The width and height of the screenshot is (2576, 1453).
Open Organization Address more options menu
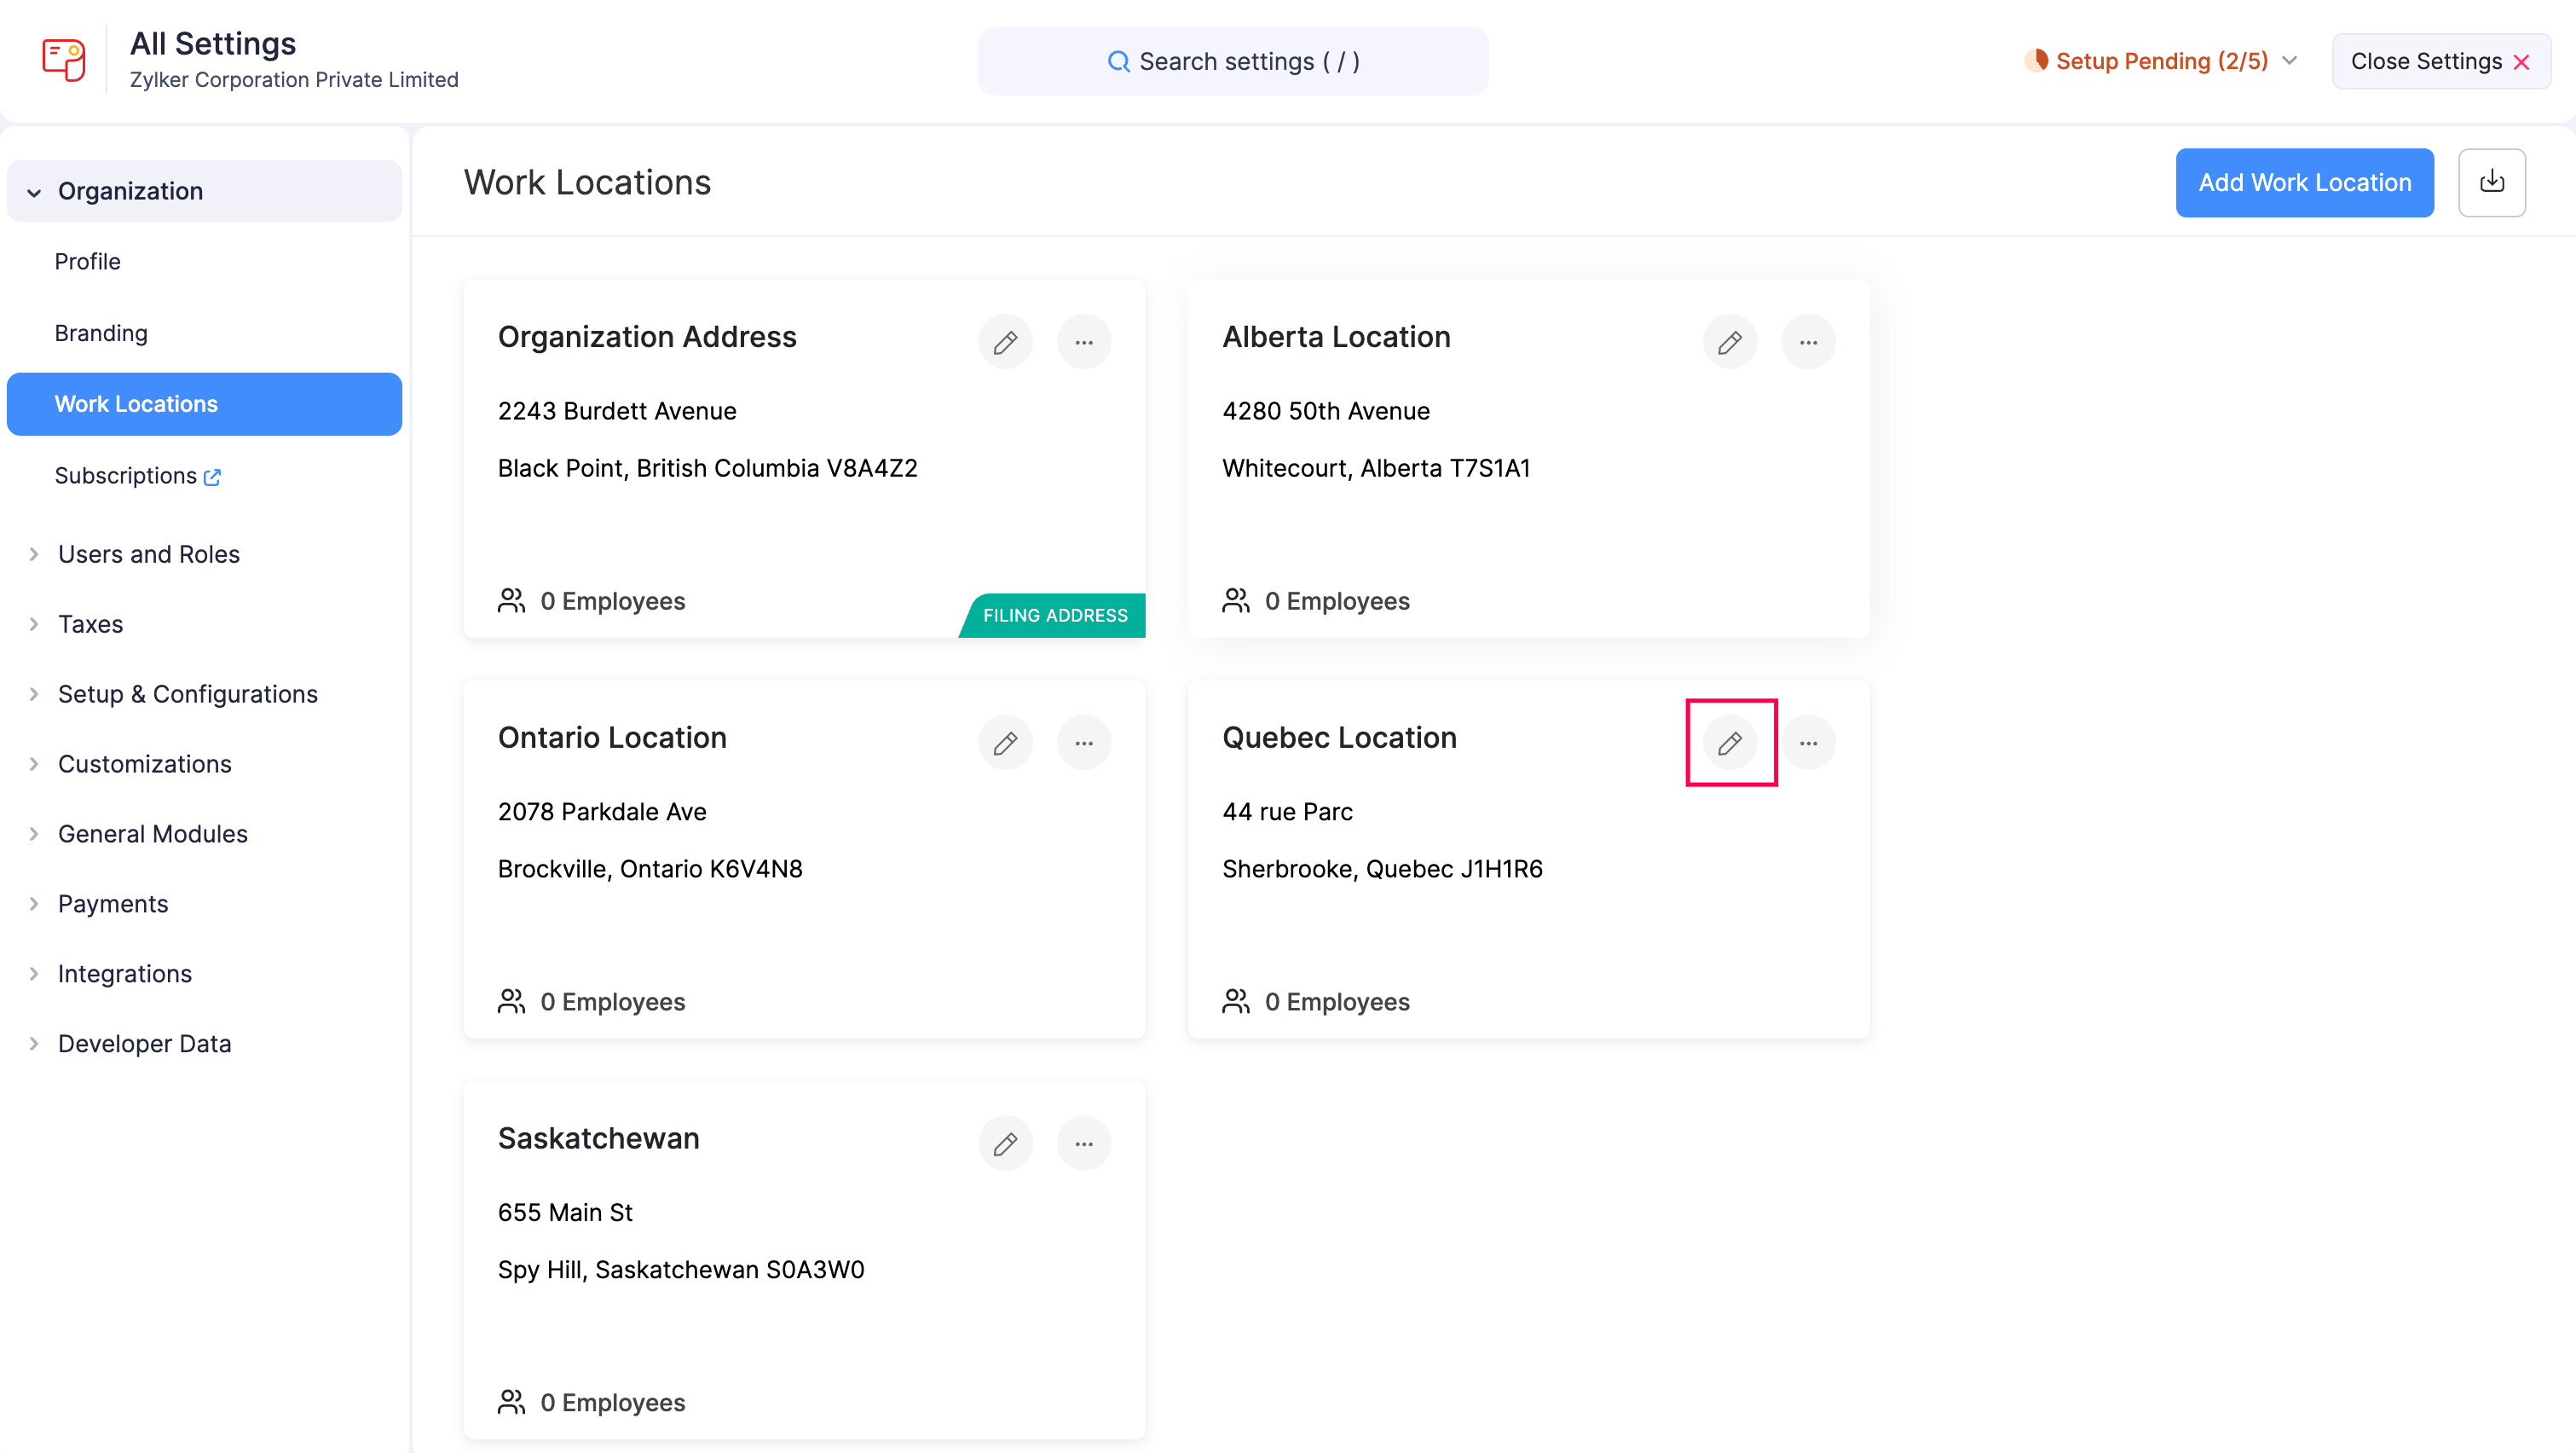(x=1084, y=341)
